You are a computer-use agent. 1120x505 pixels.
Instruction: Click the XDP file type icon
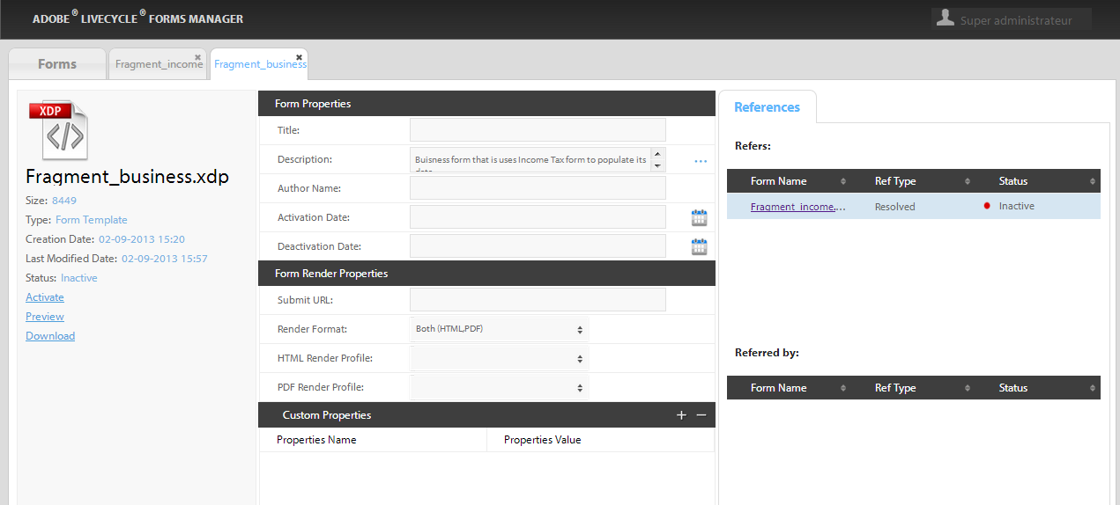(59, 130)
